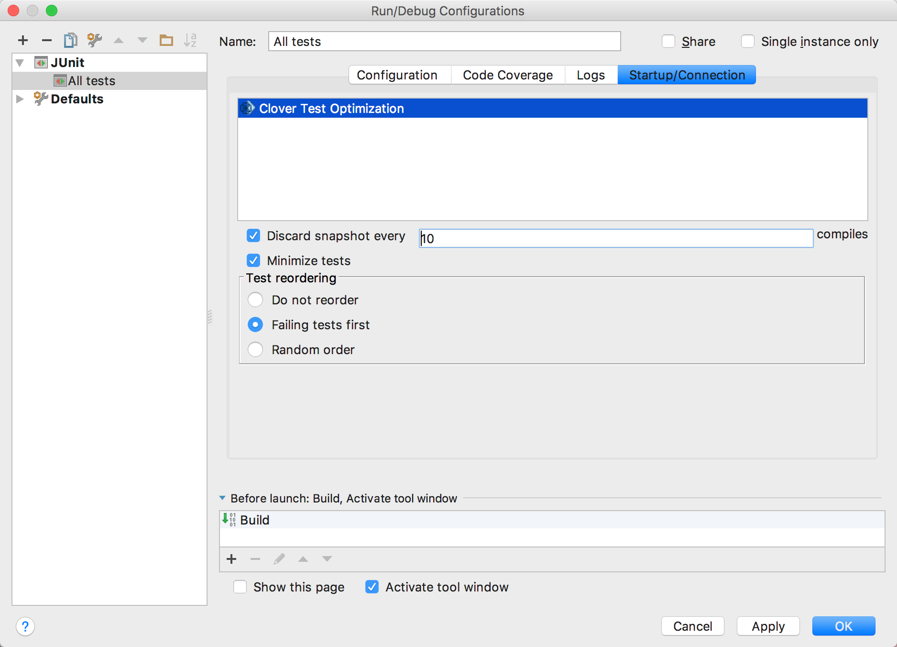The image size is (897, 647).
Task: Click the remove configuration minus icon
Action: click(x=46, y=41)
